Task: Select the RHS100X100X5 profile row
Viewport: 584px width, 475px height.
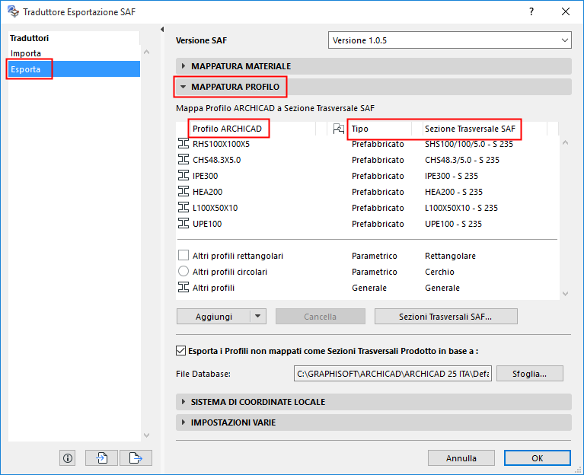Action: click(x=367, y=144)
